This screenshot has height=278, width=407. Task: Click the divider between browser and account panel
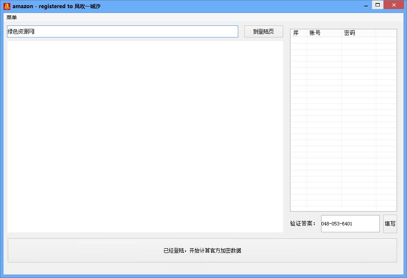pos(286,129)
